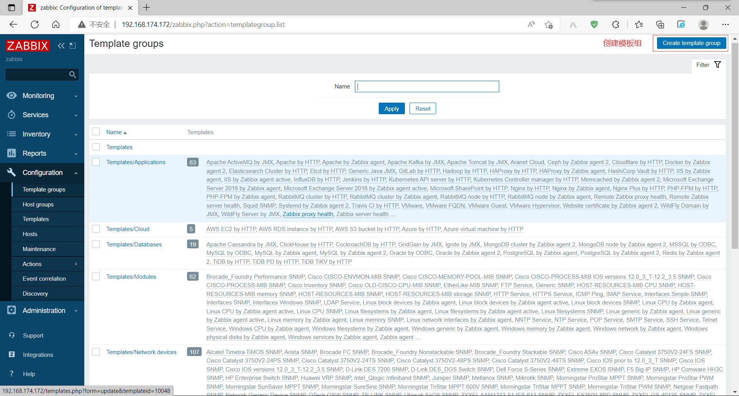
Task: Click the Zabbix logo
Action: tap(28, 46)
